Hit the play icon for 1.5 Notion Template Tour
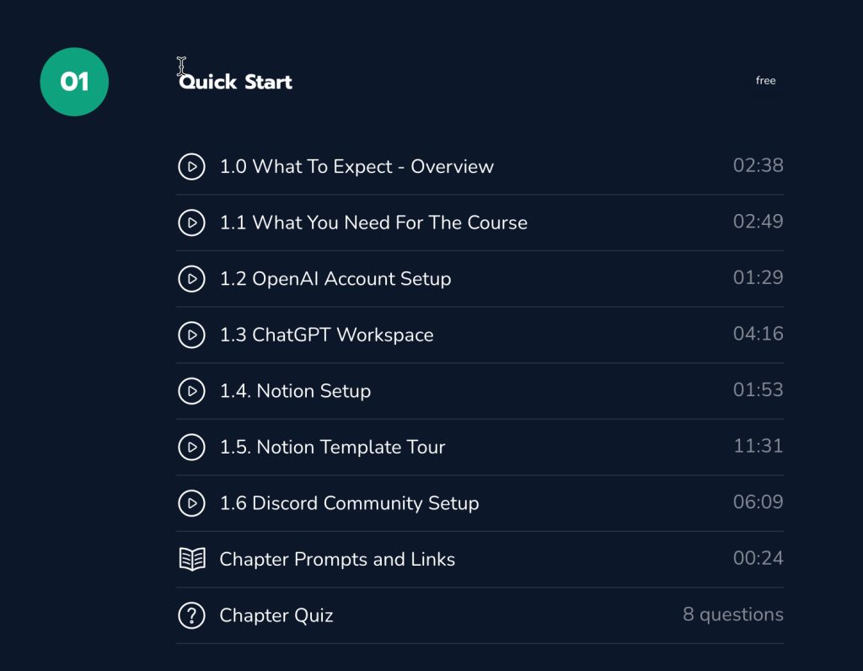Viewport: 863px width, 671px height. 191,447
